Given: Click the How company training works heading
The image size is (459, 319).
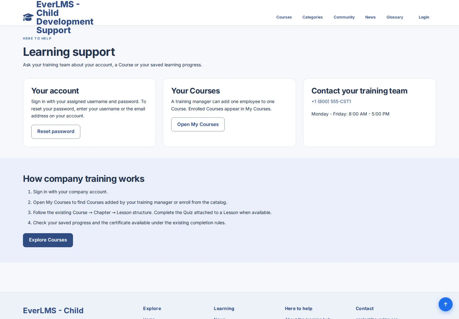Looking at the screenshot, I should pyautogui.click(x=84, y=179).
